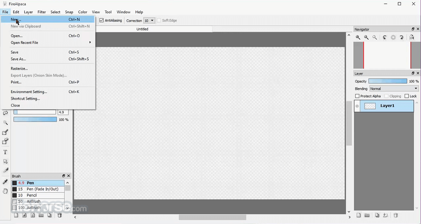Add bitmap brush icon in Brush panel

pyautogui.click(x=25, y=215)
